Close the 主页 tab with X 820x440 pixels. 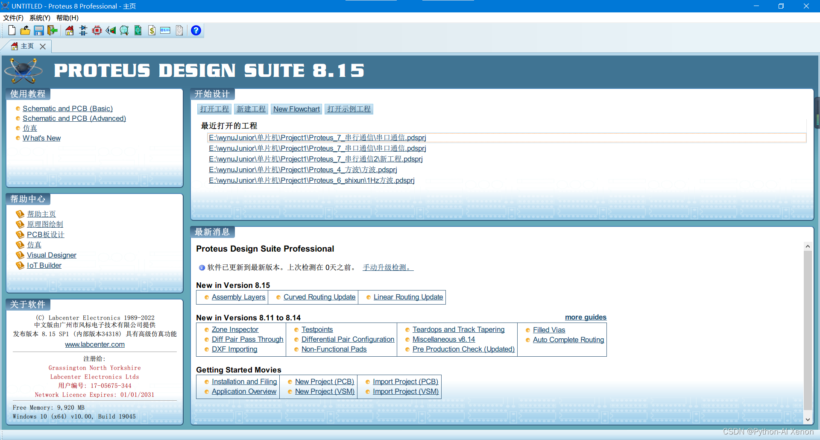[43, 47]
